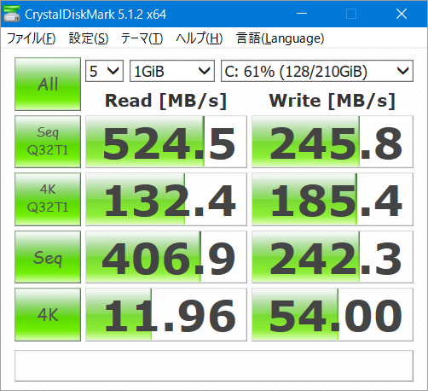
Task: Click the 4K read result 11.96
Action: coord(166,314)
